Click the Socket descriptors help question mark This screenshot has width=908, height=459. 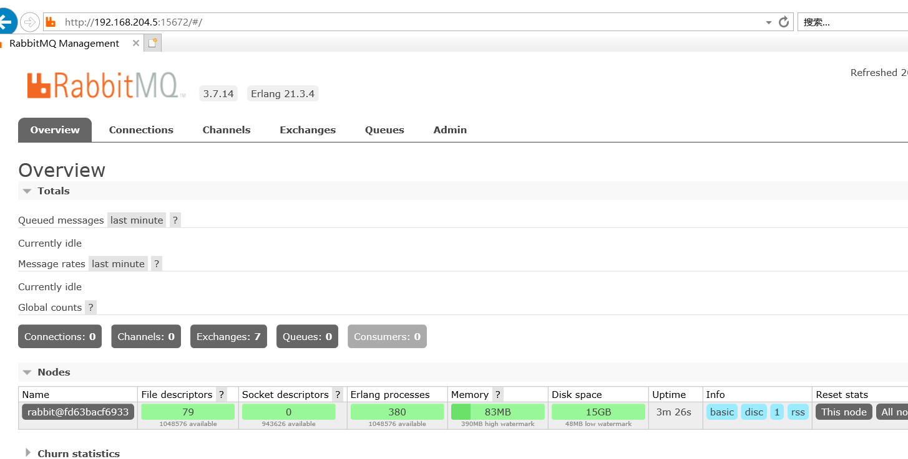[338, 395]
